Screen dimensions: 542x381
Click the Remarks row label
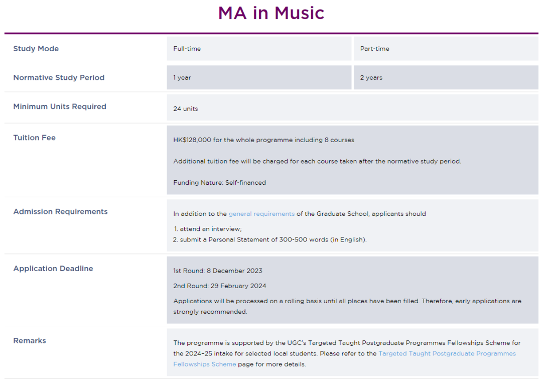click(30, 340)
